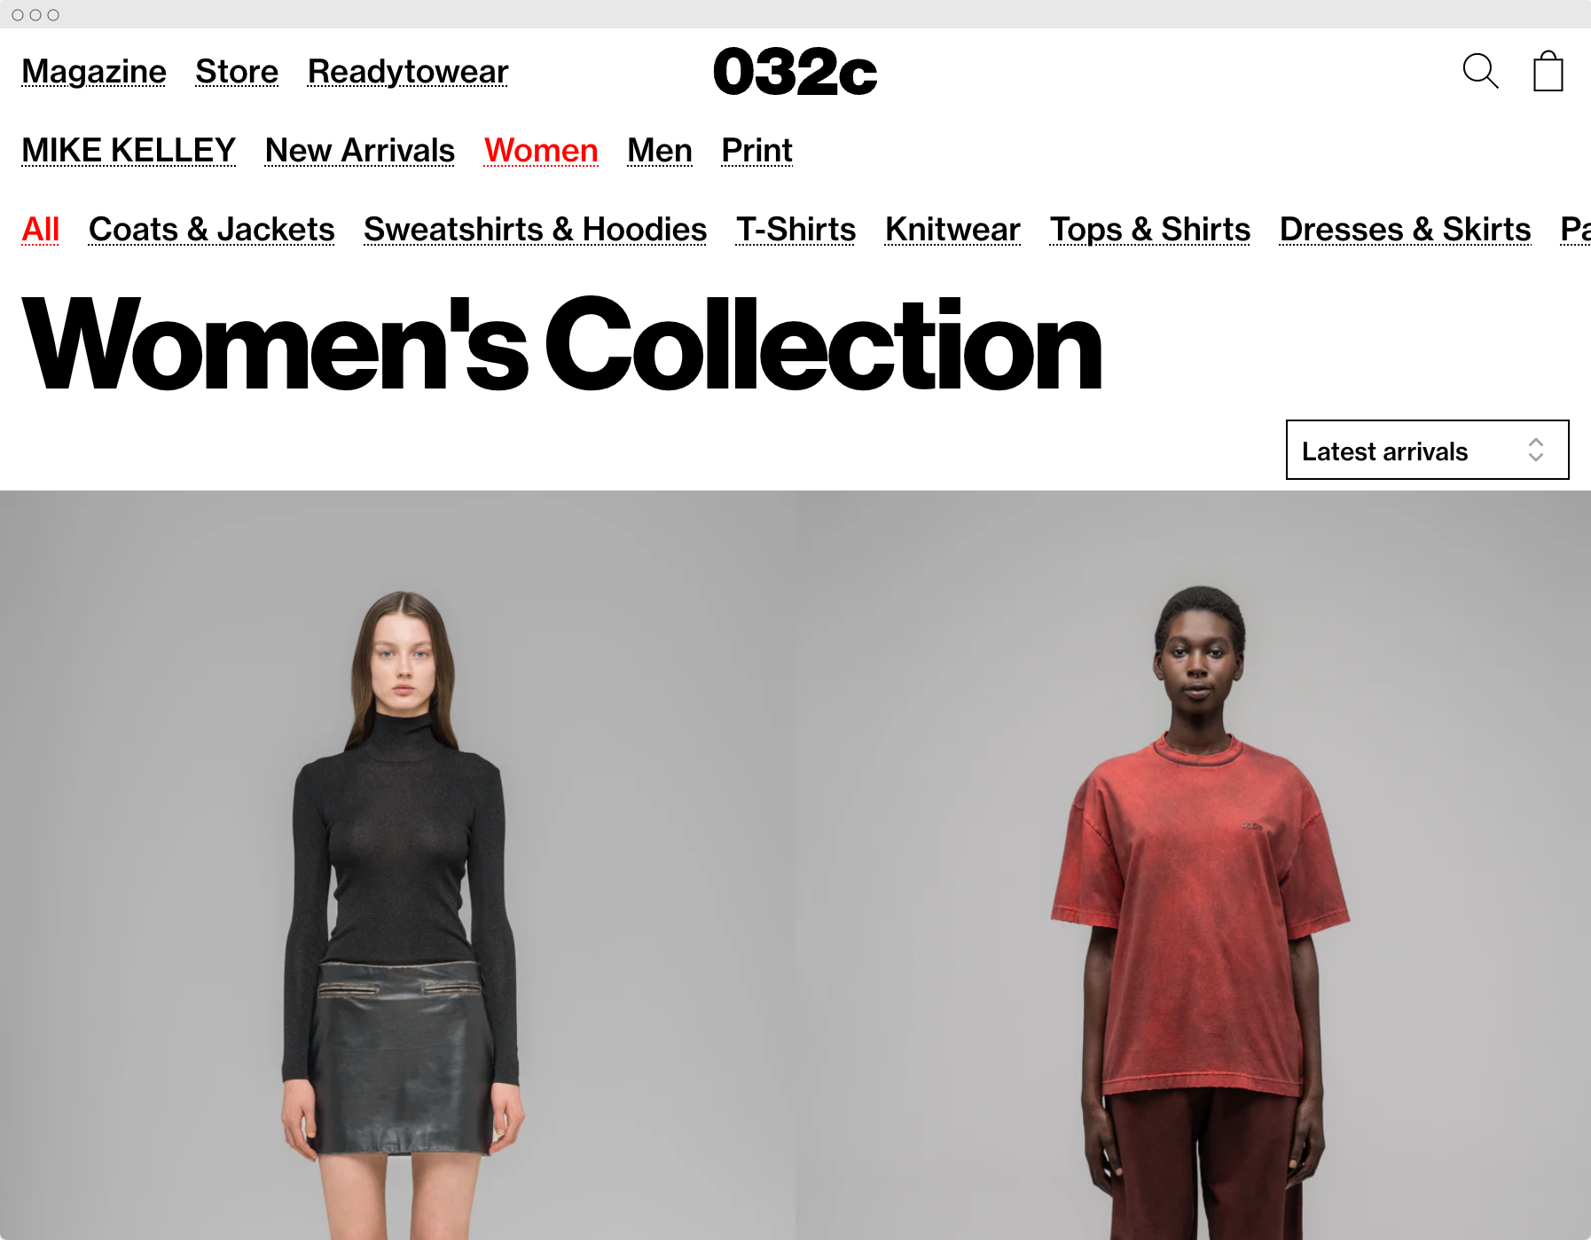Viewport: 1591px width, 1240px height.
Task: Click the 032c logo
Action: 795,72
